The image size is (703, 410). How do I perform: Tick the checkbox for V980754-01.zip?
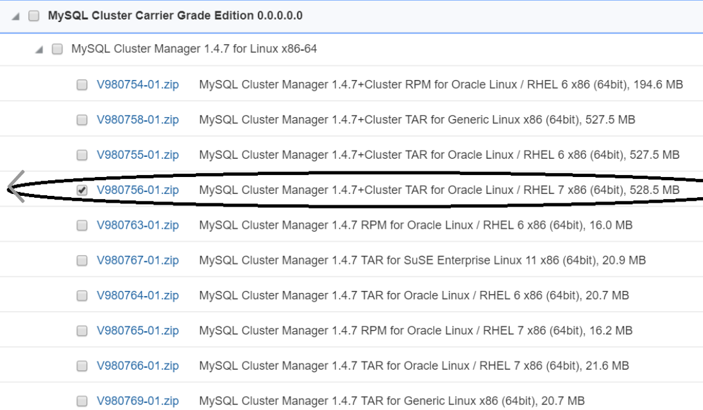(82, 84)
